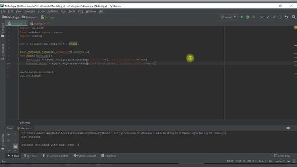
Task: Click the blue Update Project arrow icon
Action: 268,17
